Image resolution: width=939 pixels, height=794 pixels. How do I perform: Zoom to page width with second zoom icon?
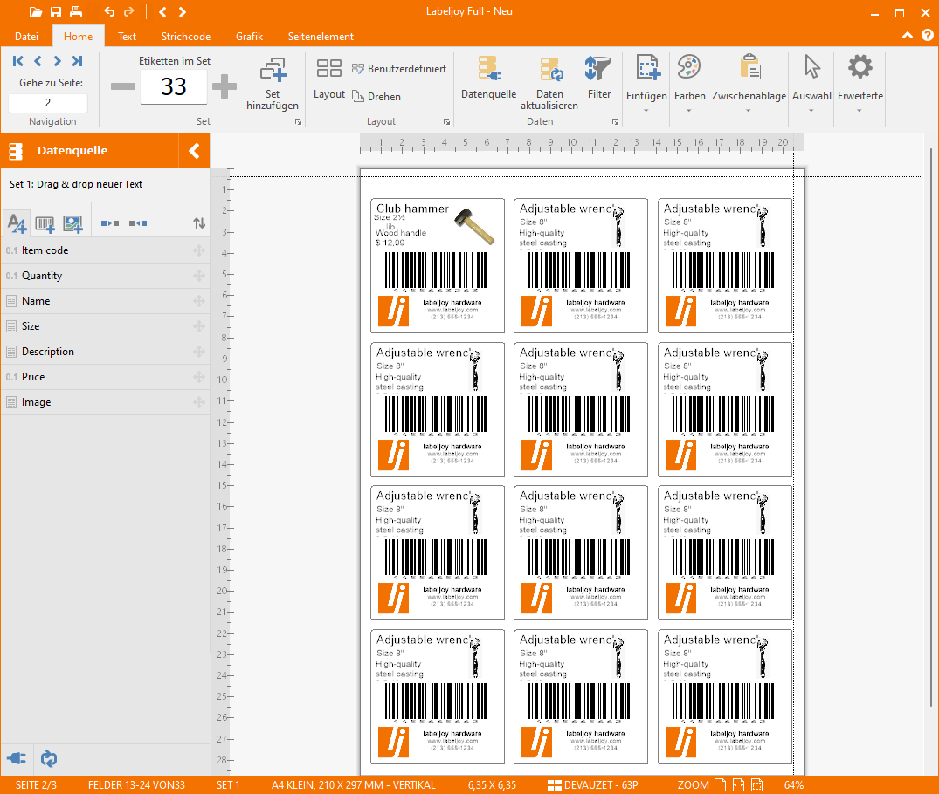(738, 785)
